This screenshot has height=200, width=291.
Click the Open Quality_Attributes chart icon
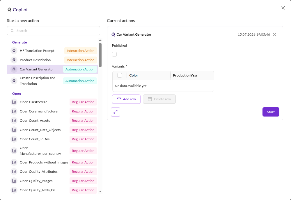[x=14, y=172]
